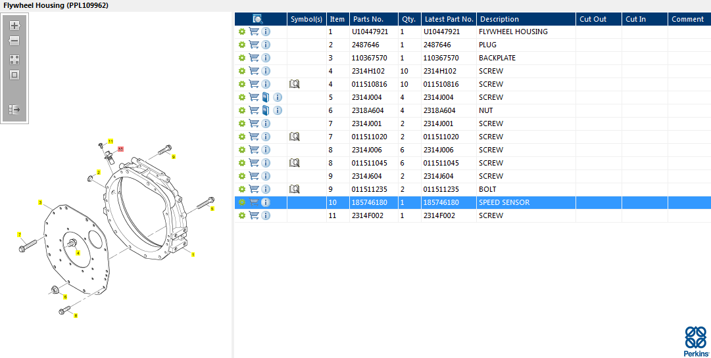Select callout 8 on the diagram
The image size is (711, 358).
[x=75, y=315]
